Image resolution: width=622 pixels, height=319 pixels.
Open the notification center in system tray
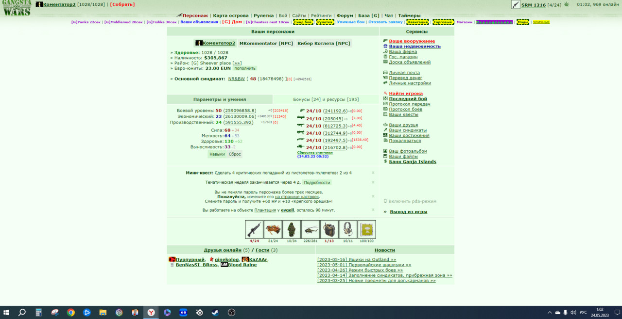coord(616,313)
